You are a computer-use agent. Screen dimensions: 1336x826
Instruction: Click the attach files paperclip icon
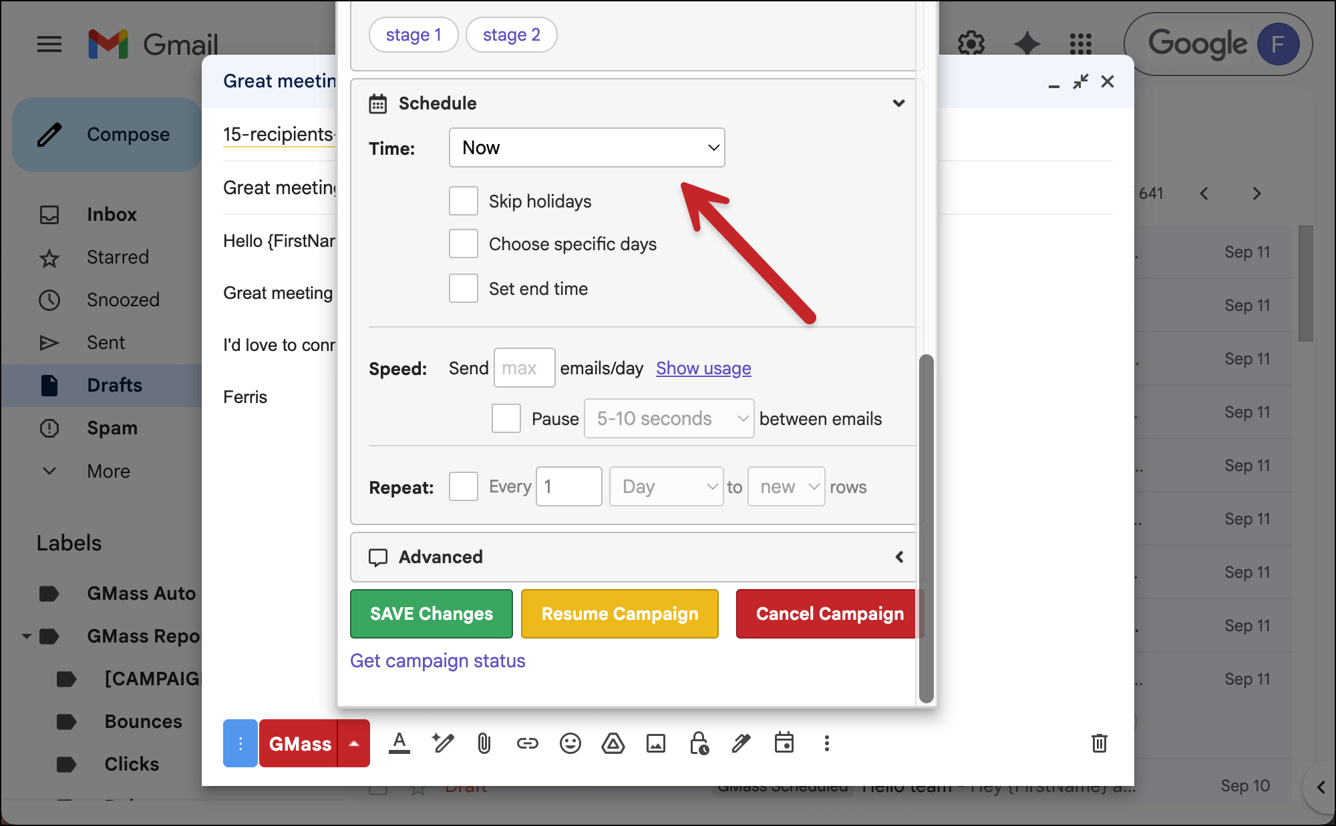click(x=484, y=743)
